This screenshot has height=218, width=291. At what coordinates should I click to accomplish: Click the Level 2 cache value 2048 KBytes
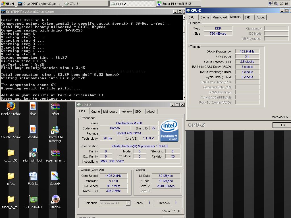pyautogui.click(x=166, y=186)
